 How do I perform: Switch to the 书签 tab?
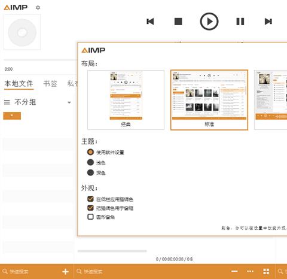point(50,83)
